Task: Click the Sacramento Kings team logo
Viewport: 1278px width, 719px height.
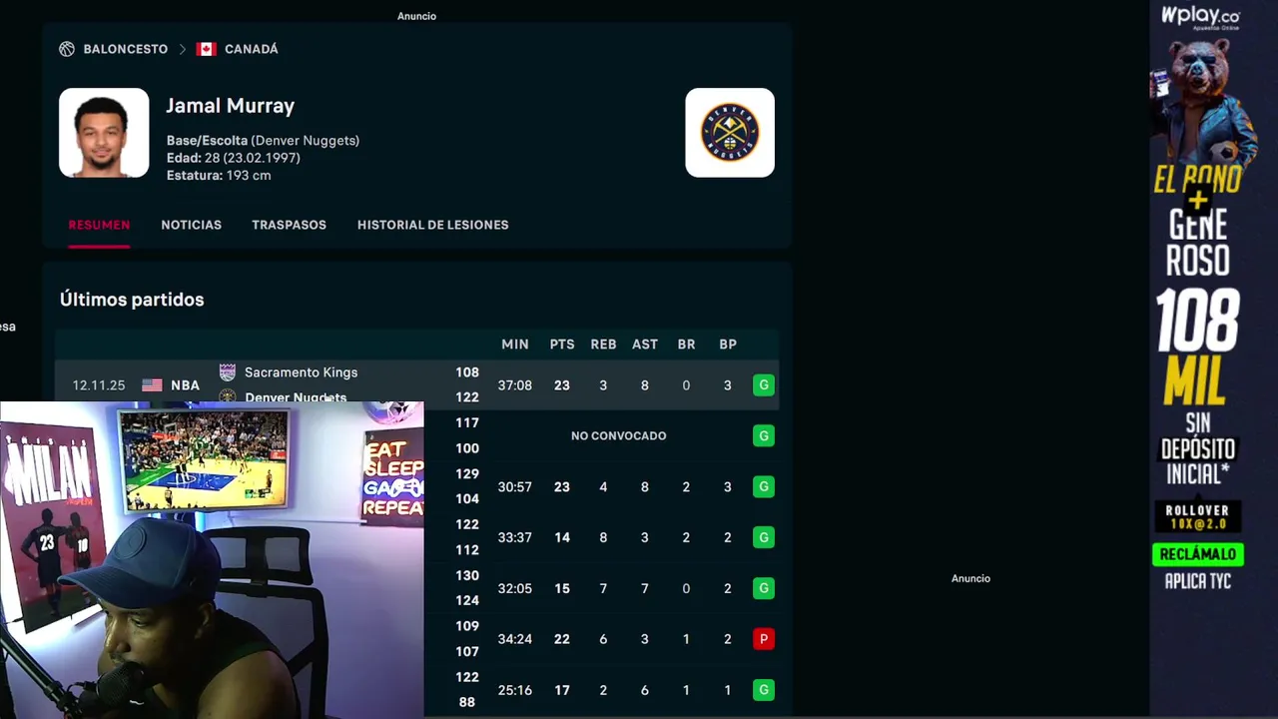Action: pos(228,372)
